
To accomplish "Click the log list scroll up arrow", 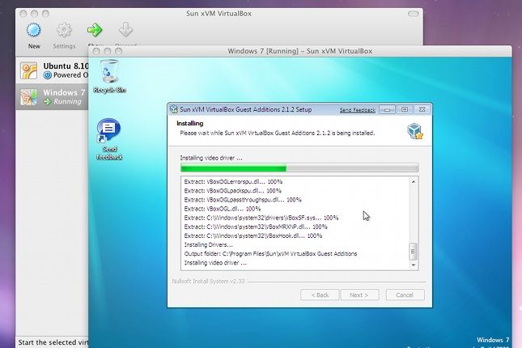I will point(413,182).
